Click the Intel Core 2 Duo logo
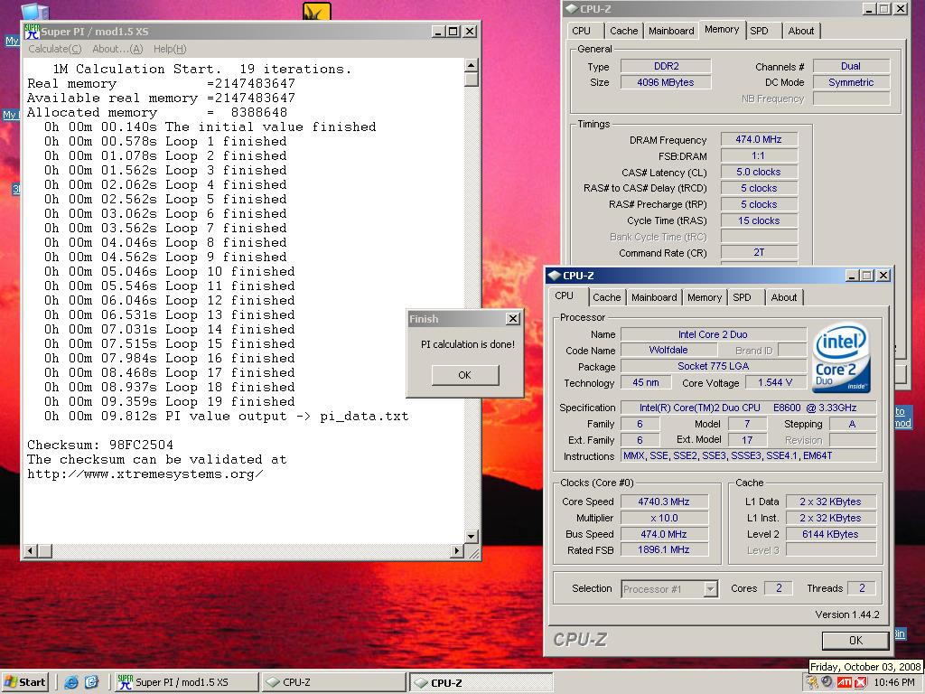 point(841,358)
